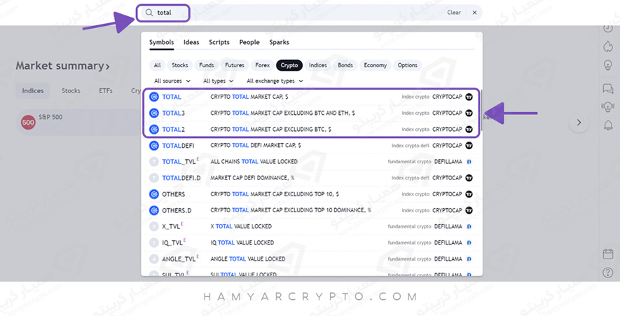Click TradingView source icon in TOTAL row
The width and height of the screenshot is (620, 316).
coord(469,97)
